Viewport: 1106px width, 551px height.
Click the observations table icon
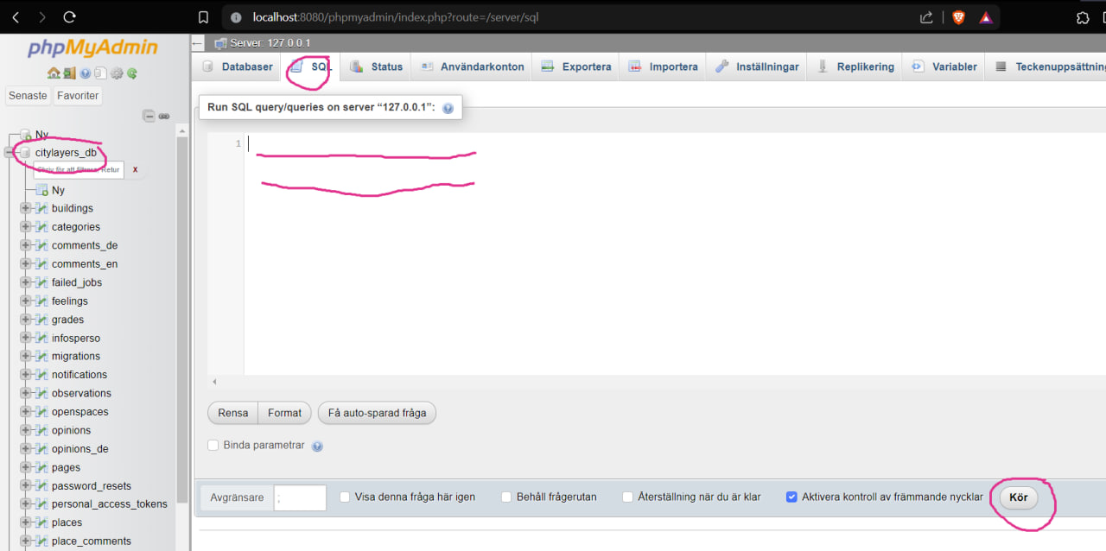(x=41, y=393)
